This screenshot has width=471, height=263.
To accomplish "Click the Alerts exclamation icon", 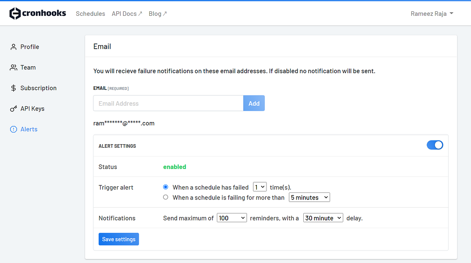I will 14,129.
